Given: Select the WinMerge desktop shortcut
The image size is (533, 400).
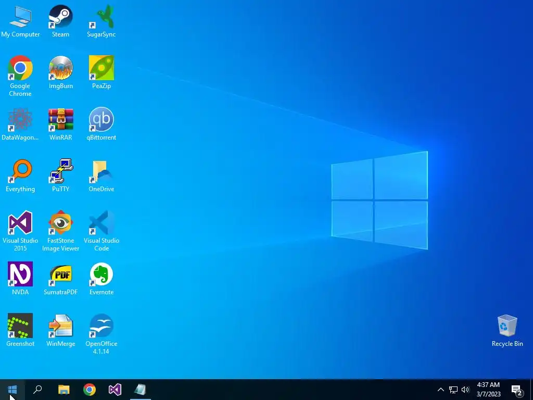Looking at the screenshot, I should [x=60, y=330].
